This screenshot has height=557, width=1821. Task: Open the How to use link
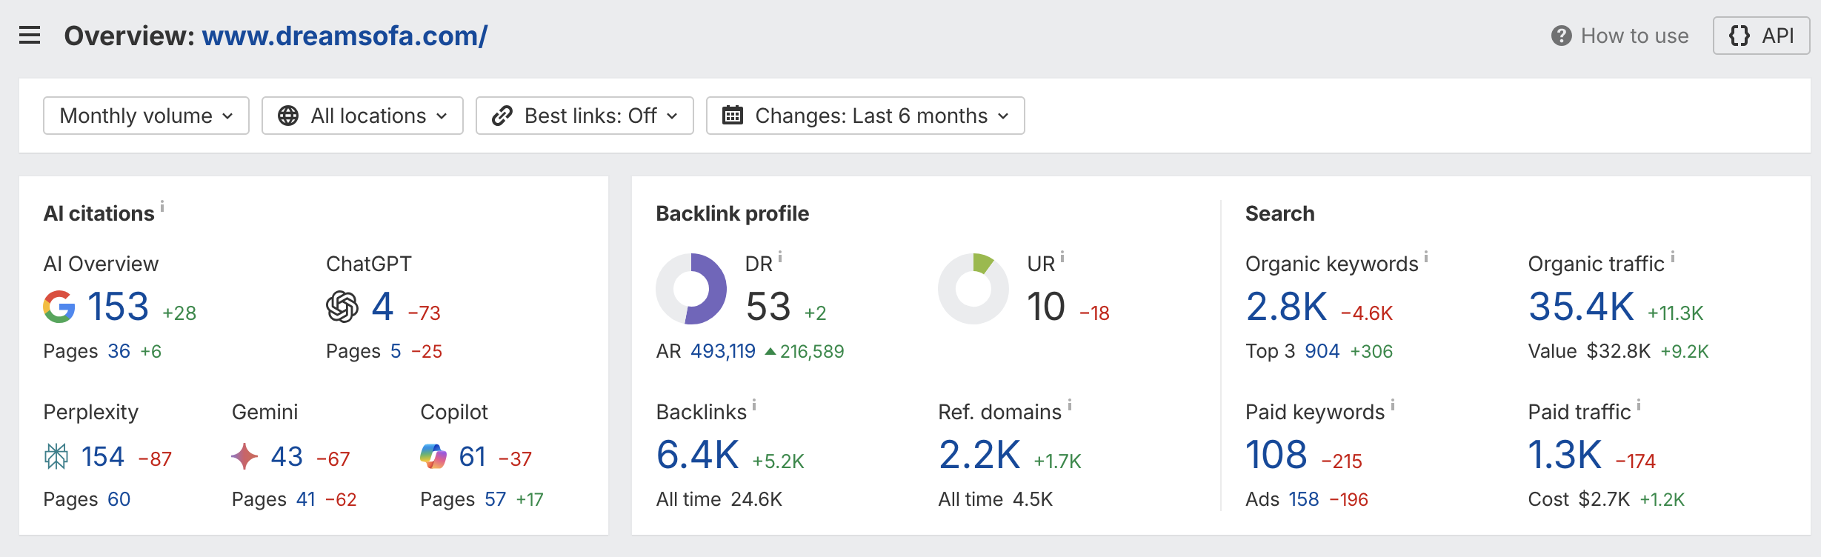point(1620,36)
